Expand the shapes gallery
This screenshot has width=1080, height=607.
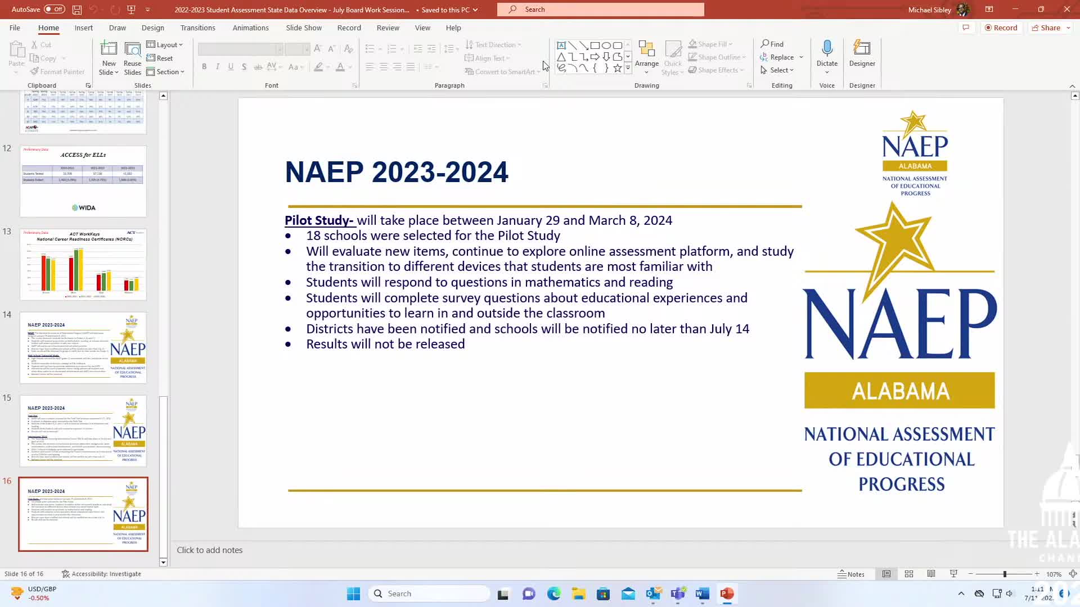[x=628, y=68]
